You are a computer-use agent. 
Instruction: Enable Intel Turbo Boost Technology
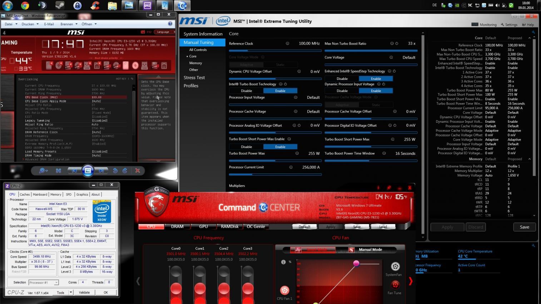click(x=280, y=91)
